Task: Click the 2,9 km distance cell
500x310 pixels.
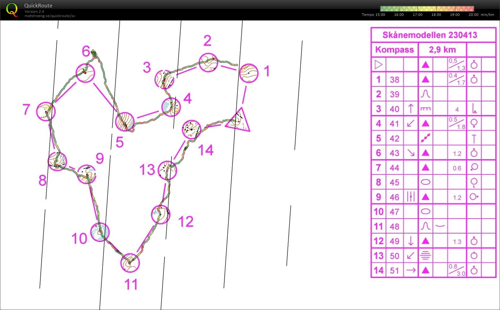Action: pyautogui.click(x=443, y=50)
